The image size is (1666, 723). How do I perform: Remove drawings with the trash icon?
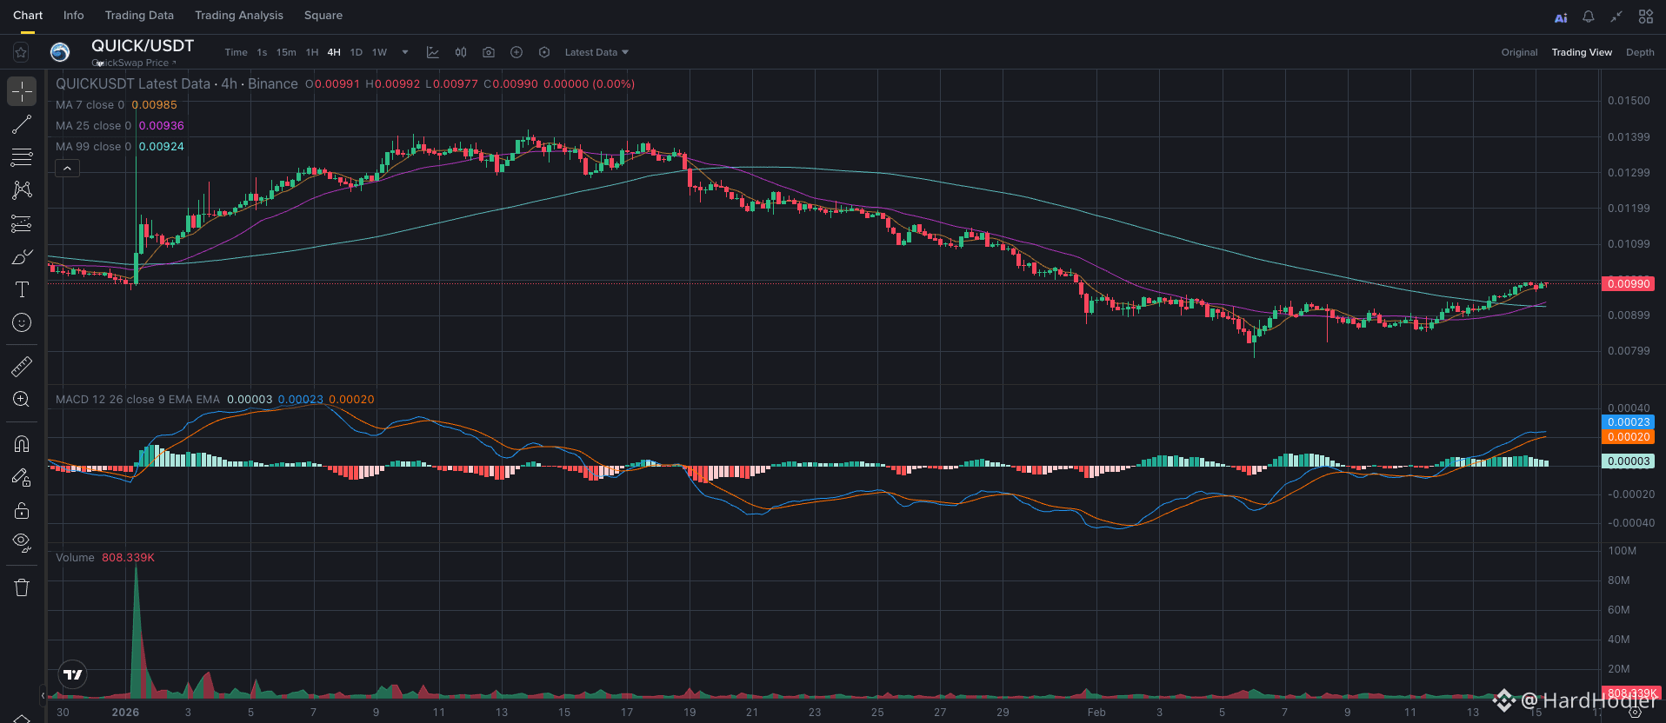tap(22, 587)
